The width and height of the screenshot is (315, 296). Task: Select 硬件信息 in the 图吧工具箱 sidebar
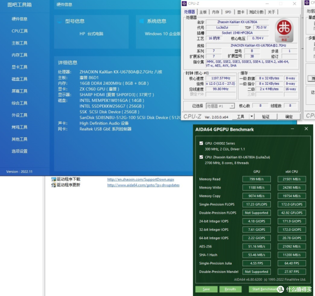(20, 19)
